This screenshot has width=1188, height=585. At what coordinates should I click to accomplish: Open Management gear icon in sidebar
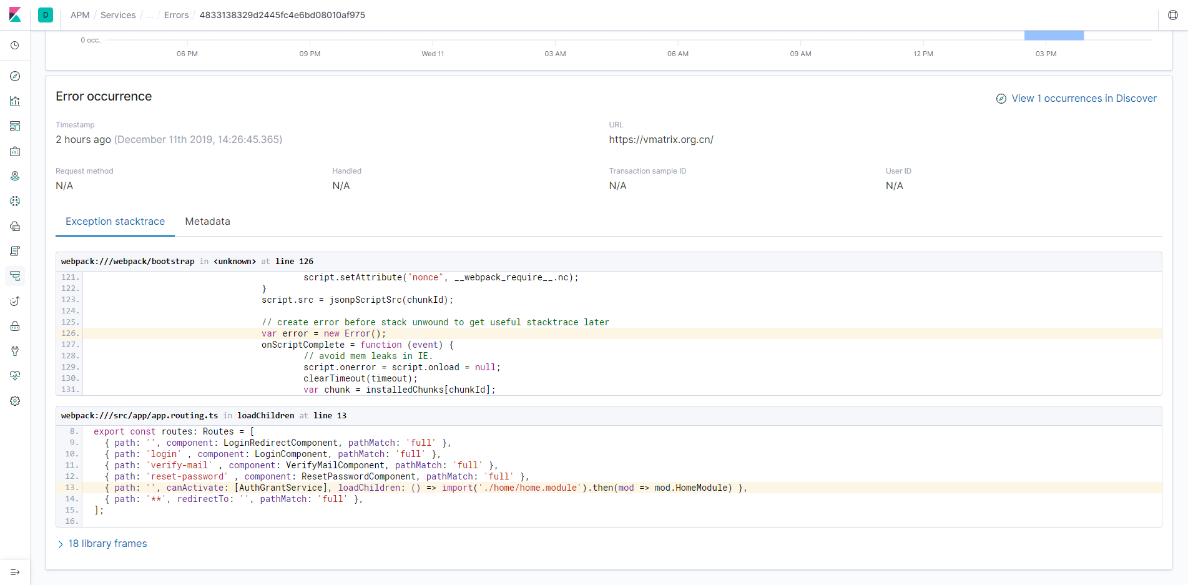coord(15,401)
